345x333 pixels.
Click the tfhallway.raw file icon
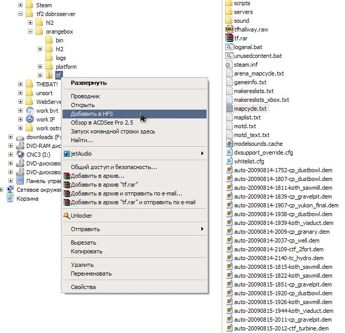coord(229,29)
